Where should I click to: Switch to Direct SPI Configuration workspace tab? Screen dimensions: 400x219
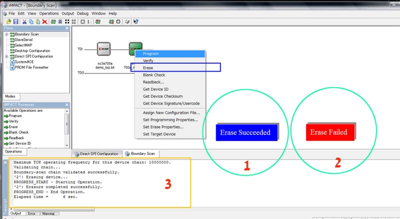pyautogui.click(x=97, y=154)
